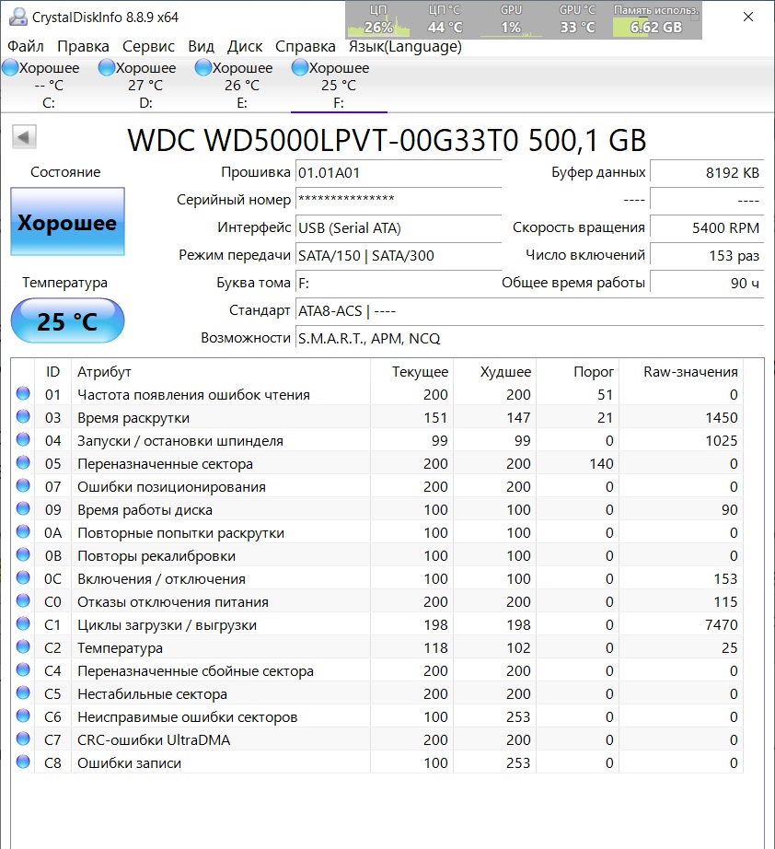Open the Язык(Language) menu
Screen dimensions: 775x849
click(405, 47)
